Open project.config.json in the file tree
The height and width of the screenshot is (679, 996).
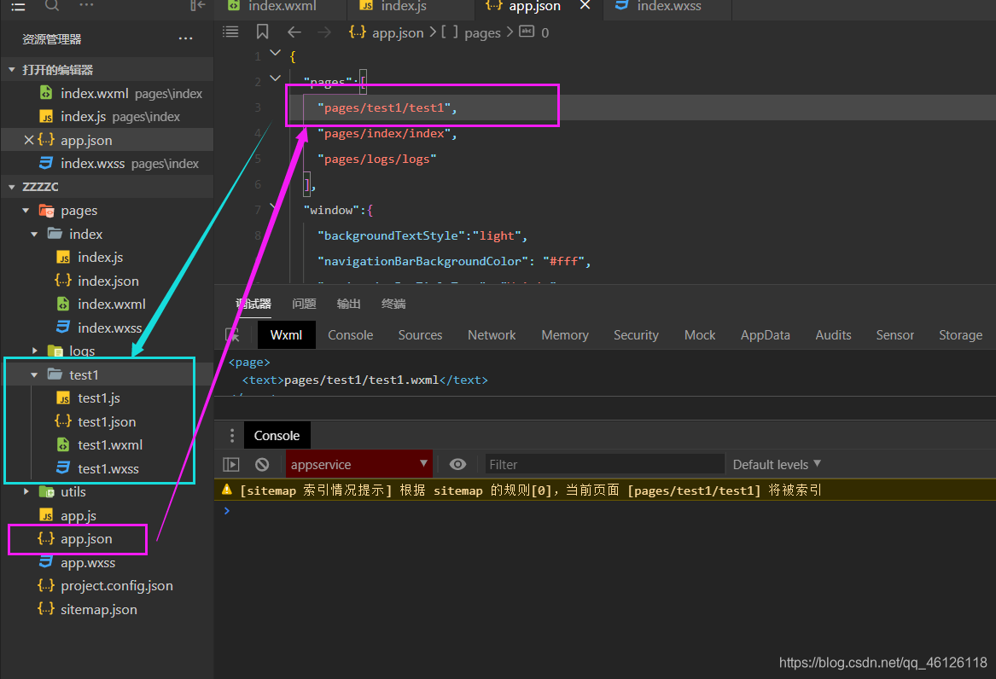tap(116, 585)
